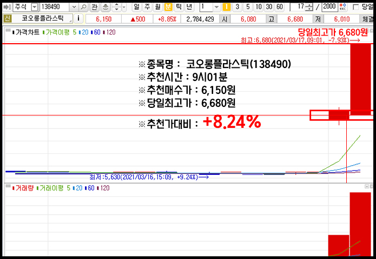
Task: Click the displayed bar count field 17
Action: pyautogui.click(x=298, y=7)
